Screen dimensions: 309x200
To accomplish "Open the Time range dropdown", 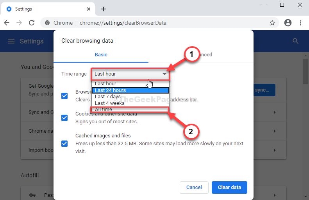I will click(130, 74).
